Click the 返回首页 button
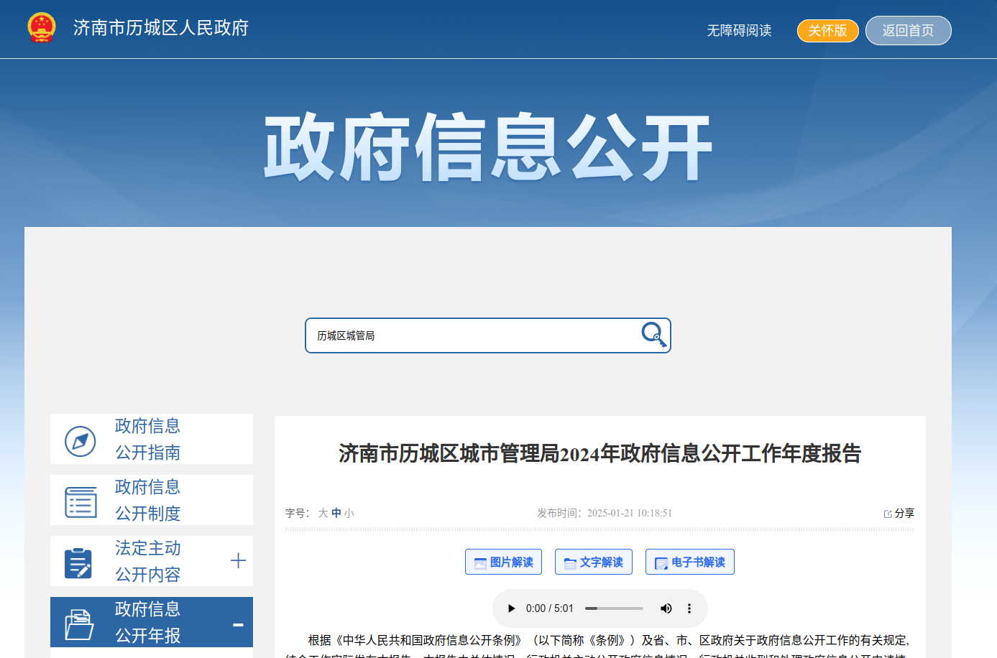Image resolution: width=997 pixels, height=658 pixels. tap(908, 30)
